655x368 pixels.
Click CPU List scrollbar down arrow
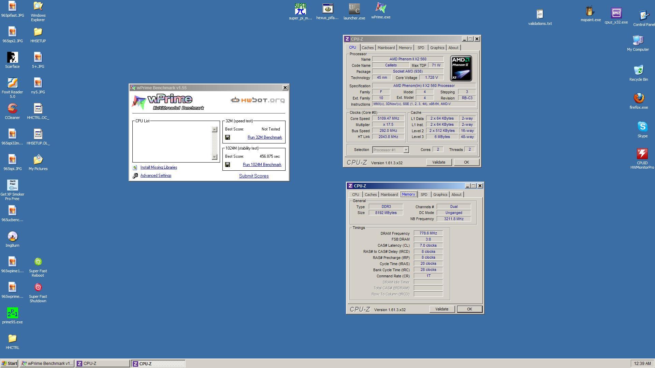tap(214, 157)
